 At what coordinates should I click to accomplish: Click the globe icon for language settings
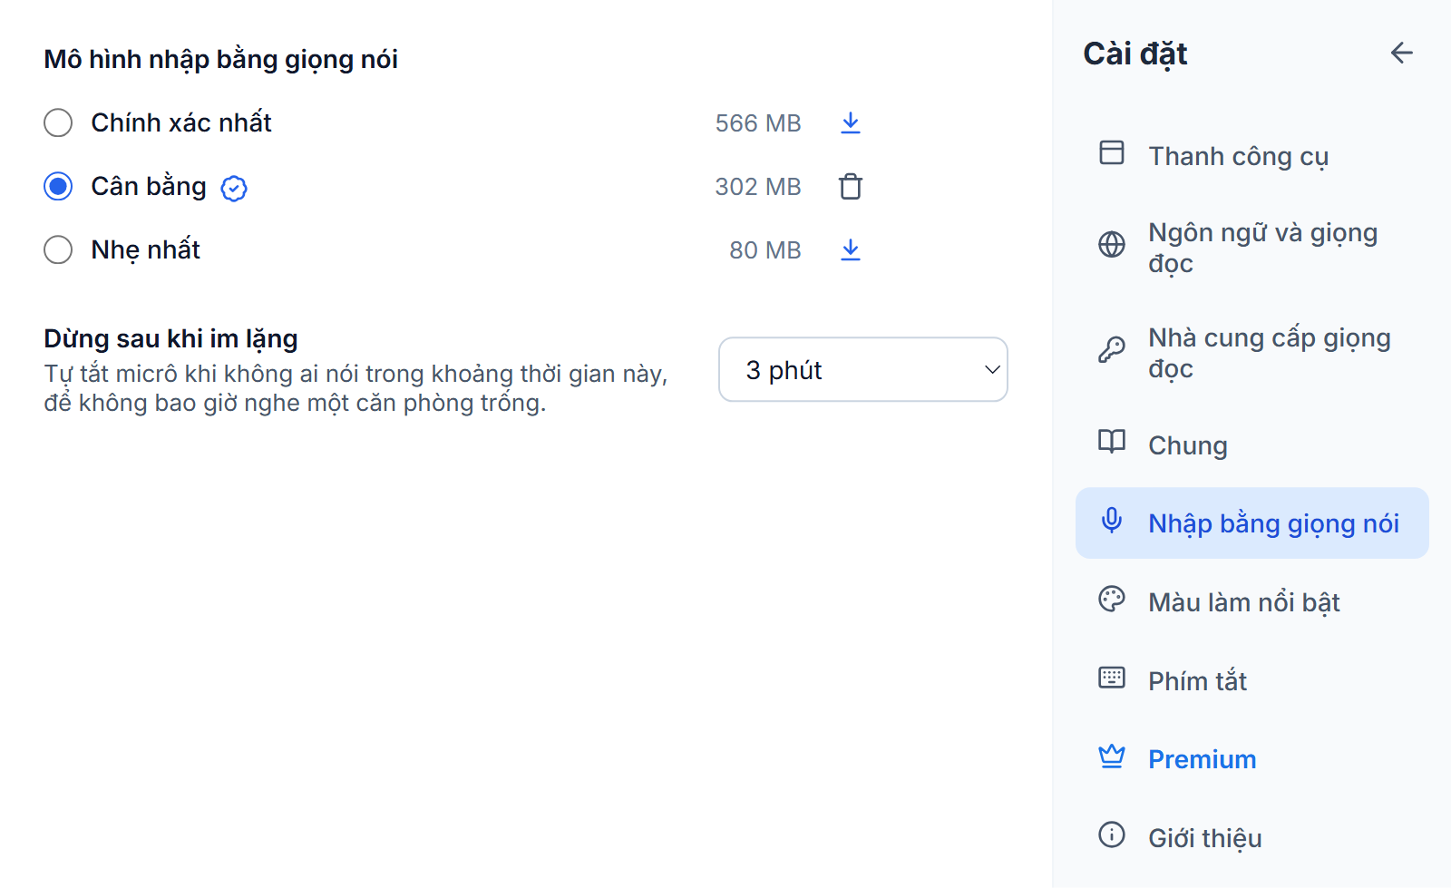tap(1111, 244)
